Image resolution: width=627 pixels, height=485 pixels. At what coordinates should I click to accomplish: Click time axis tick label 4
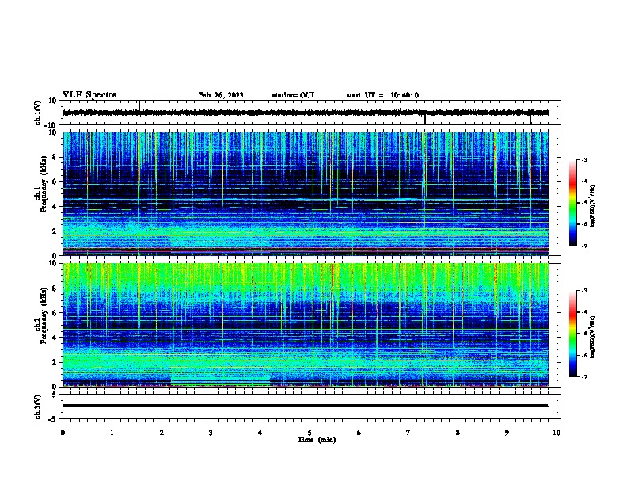click(260, 433)
